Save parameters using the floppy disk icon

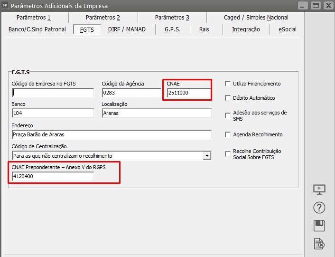point(319,226)
